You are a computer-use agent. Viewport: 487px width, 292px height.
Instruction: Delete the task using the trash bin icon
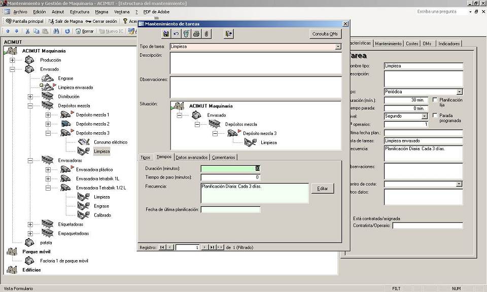(186, 33)
